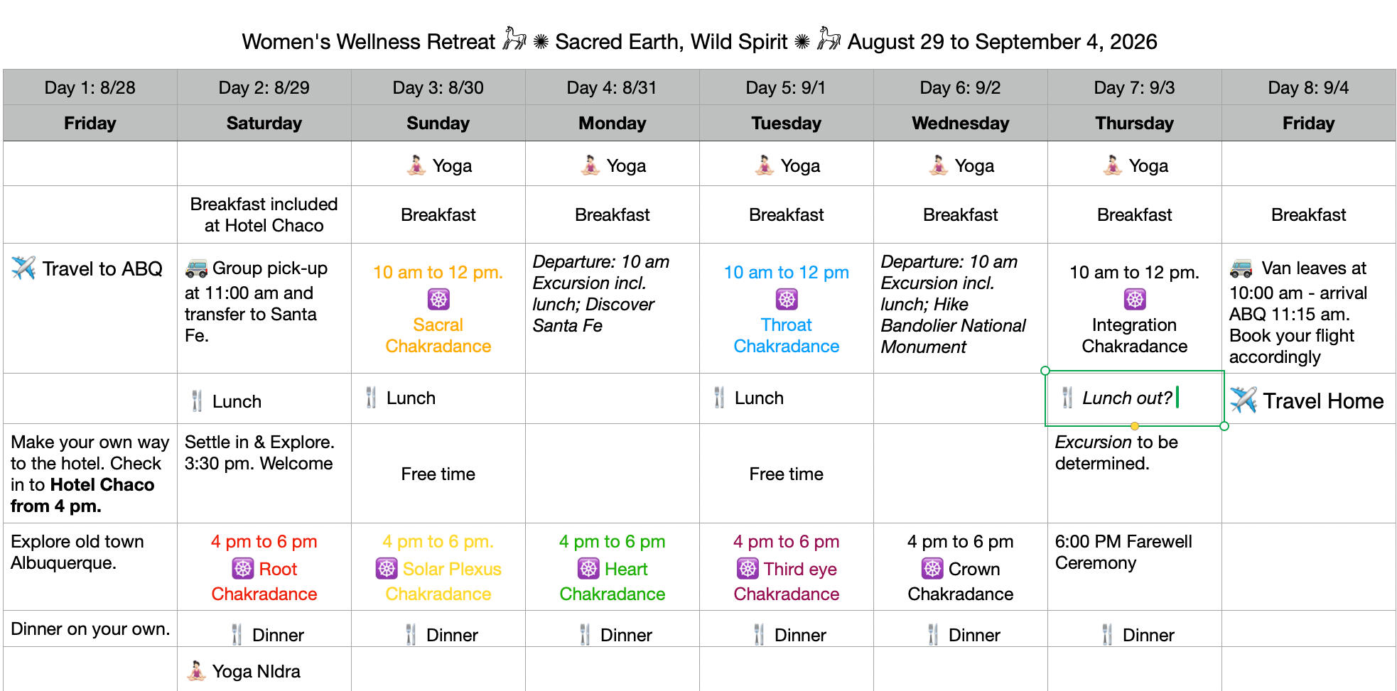The height and width of the screenshot is (691, 1397).
Task: Click the purple wheel icon above Sacral Chakradance
Action: coord(438,299)
